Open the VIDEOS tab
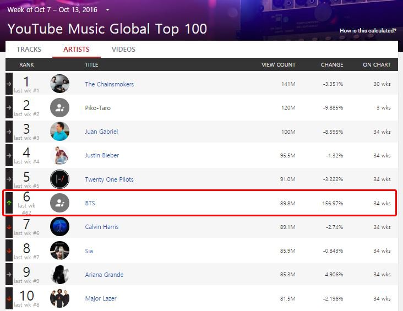 point(123,50)
